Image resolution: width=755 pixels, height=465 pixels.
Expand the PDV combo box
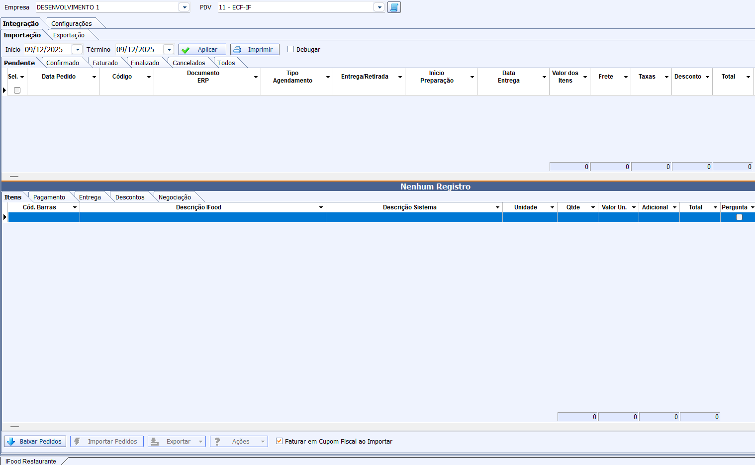[x=379, y=7]
